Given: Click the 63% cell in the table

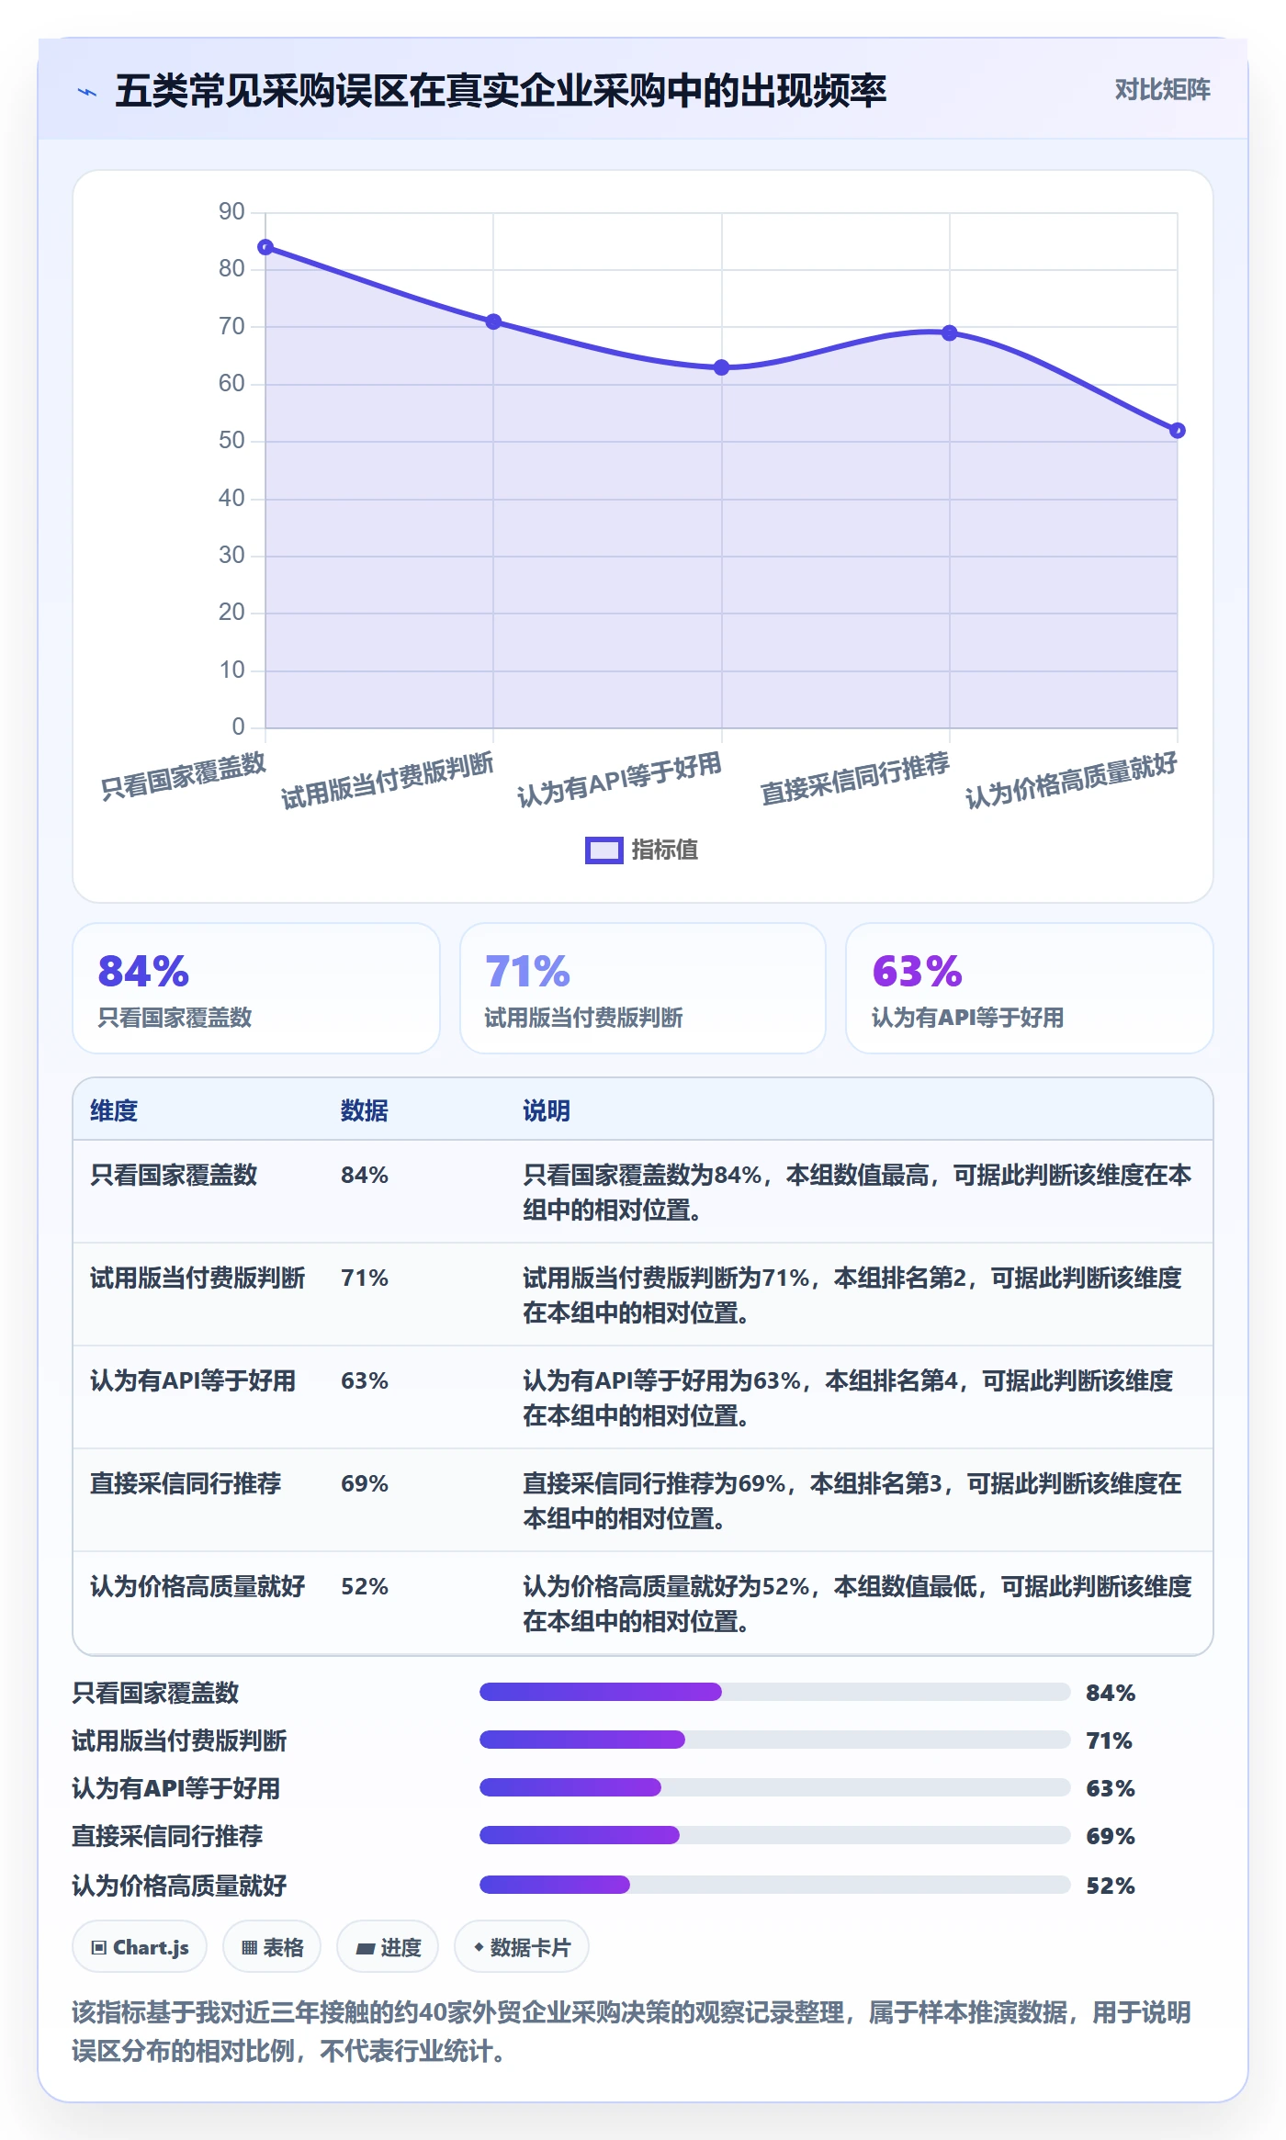Looking at the screenshot, I should coord(365,1380).
